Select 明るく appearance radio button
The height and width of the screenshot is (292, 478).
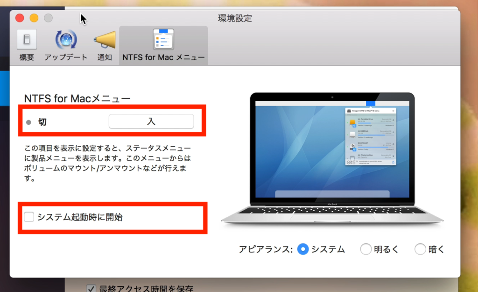[x=366, y=249]
